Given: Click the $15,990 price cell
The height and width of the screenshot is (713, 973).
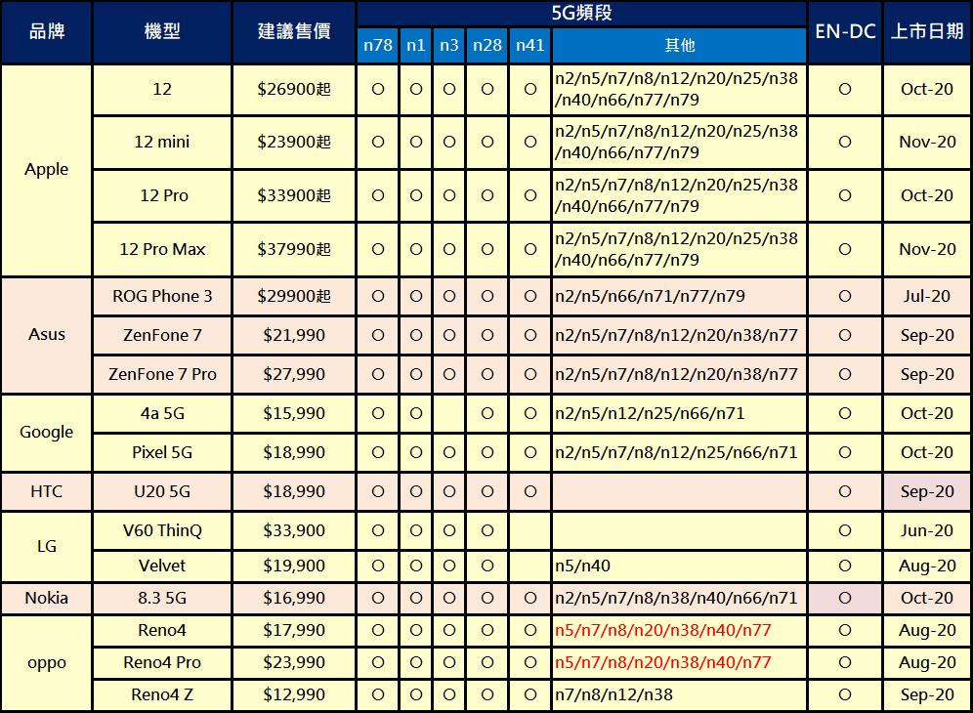Looking at the screenshot, I should (294, 413).
